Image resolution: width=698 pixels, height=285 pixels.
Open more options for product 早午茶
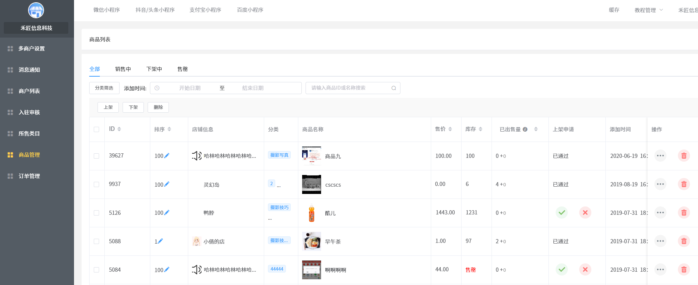[x=660, y=241]
